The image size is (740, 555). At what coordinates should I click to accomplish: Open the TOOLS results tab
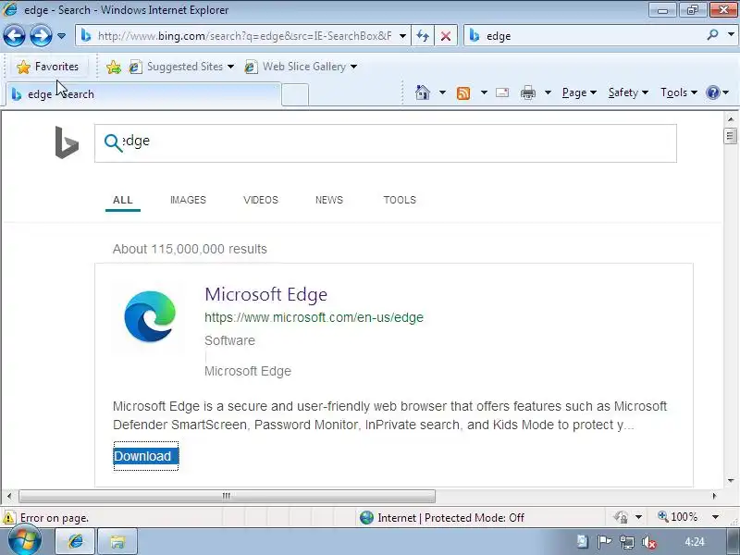tap(400, 200)
